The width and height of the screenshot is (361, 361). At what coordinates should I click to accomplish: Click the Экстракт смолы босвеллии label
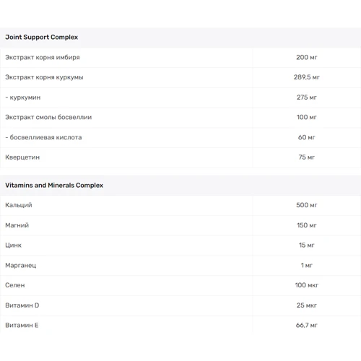[x=48, y=117]
